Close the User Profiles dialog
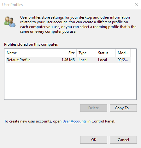 [136, 4]
